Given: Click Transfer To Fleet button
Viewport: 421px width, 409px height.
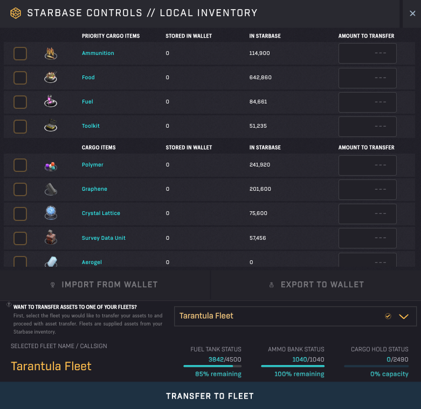Looking at the screenshot, I should click(x=210, y=396).
